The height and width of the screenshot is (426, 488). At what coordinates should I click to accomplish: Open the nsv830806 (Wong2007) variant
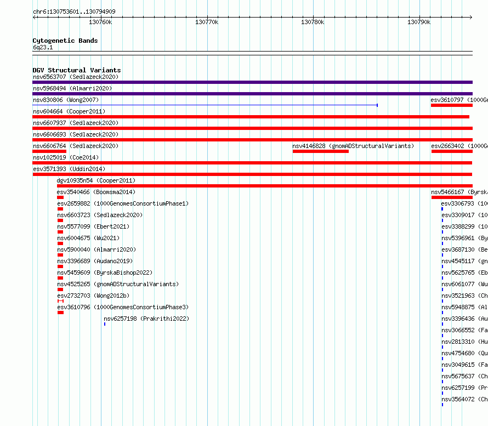pos(66,100)
